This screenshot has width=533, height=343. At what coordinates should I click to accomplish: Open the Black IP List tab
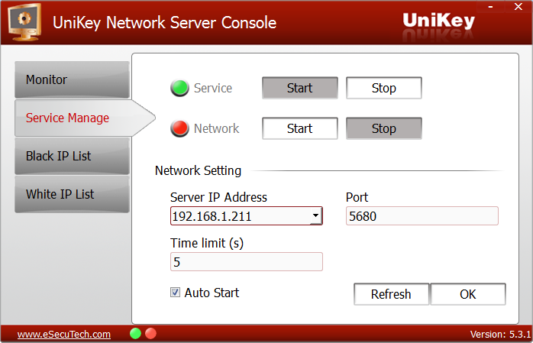pyautogui.click(x=72, y=156)
